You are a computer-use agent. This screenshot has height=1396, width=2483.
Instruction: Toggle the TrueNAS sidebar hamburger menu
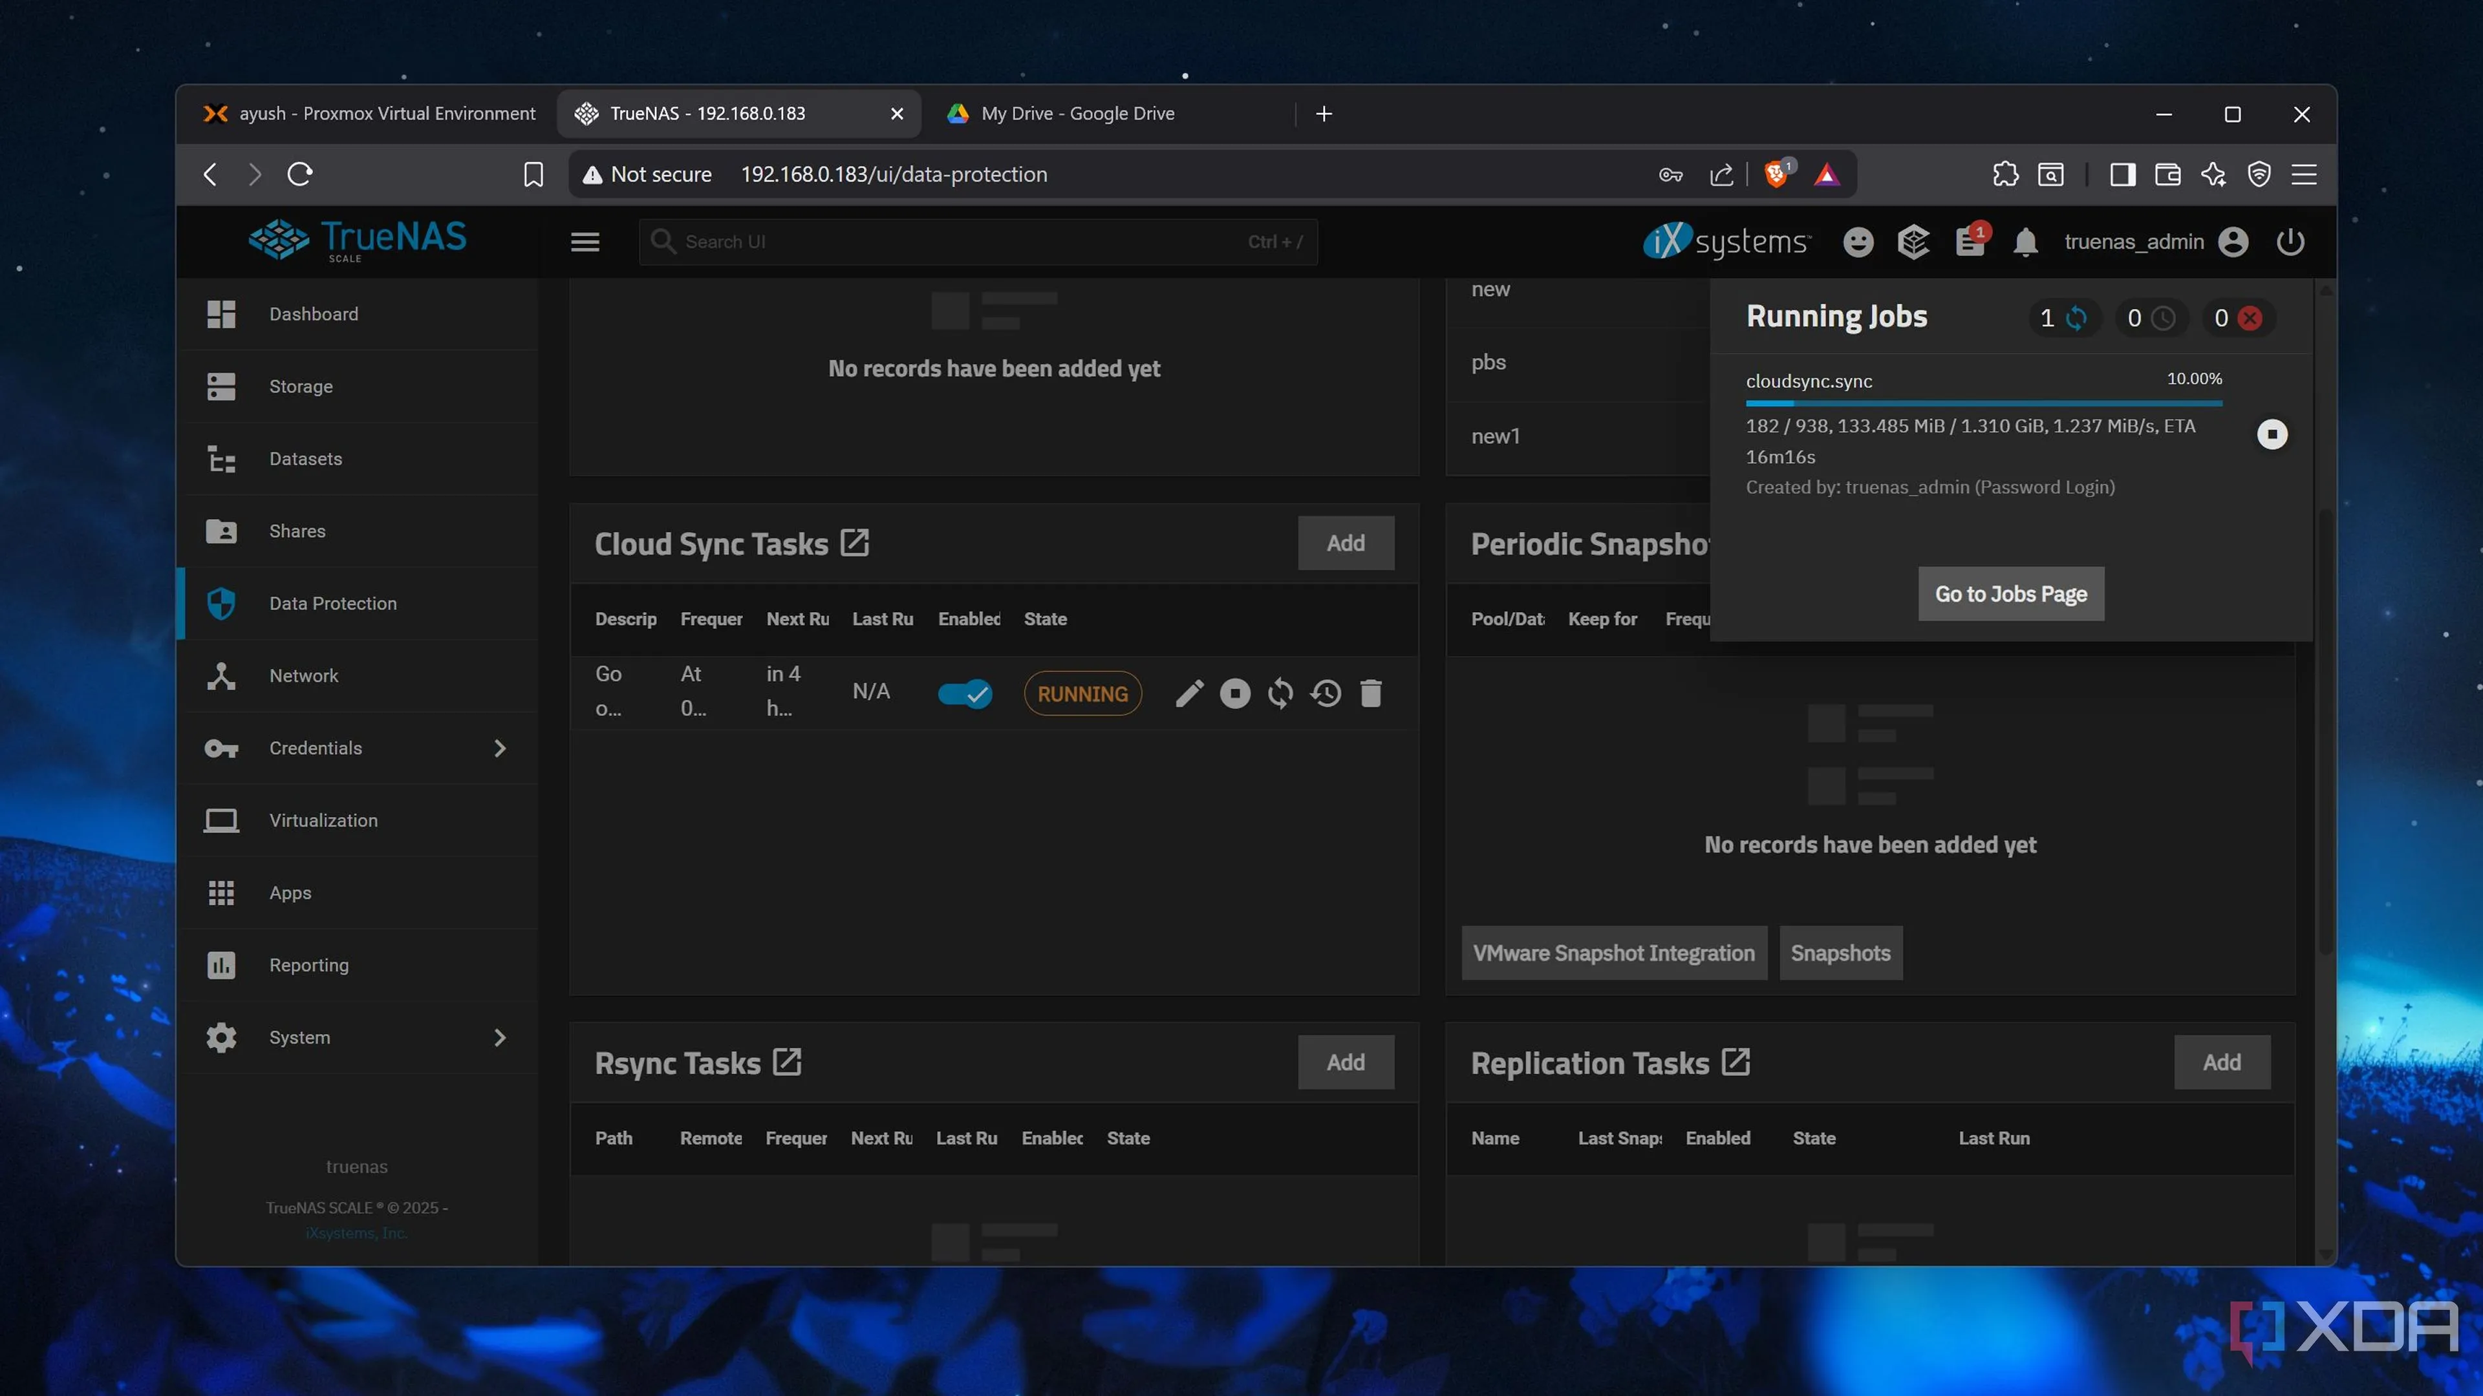click(585, 242)
